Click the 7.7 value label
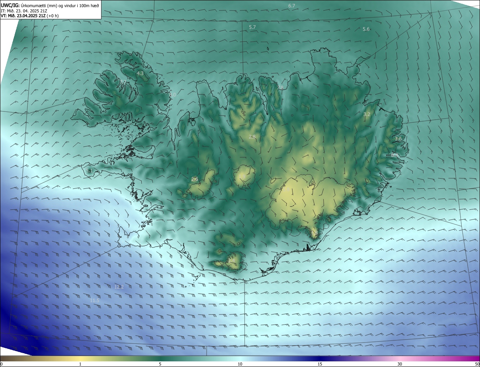480x367 pixels. [123, 82]
